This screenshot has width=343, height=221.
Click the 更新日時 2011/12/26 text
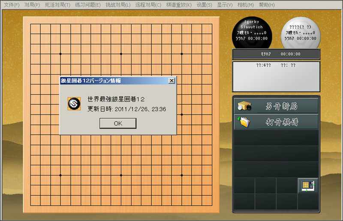coord(126,109)
